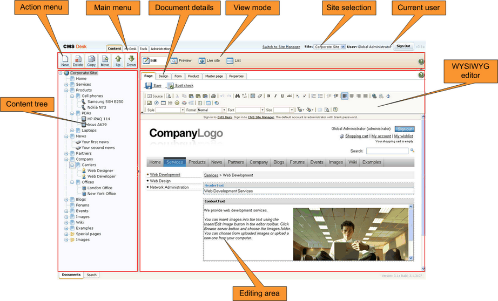Open the Administration main menu tab

coord(160,49)
